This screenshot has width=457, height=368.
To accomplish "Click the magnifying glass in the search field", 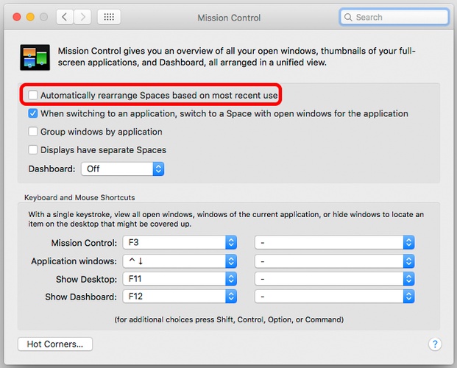I will [x=348, y=17].
